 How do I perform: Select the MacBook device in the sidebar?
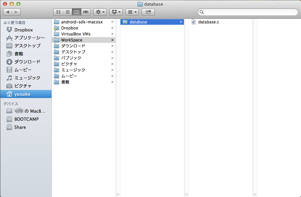26,111
